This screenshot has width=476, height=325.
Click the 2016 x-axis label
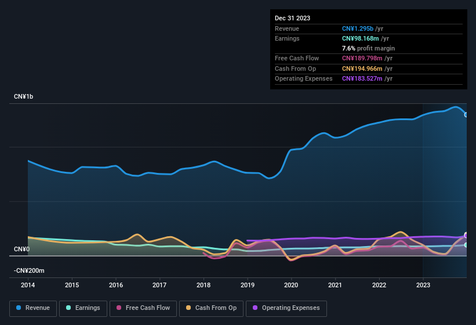(x=116, y=285)
